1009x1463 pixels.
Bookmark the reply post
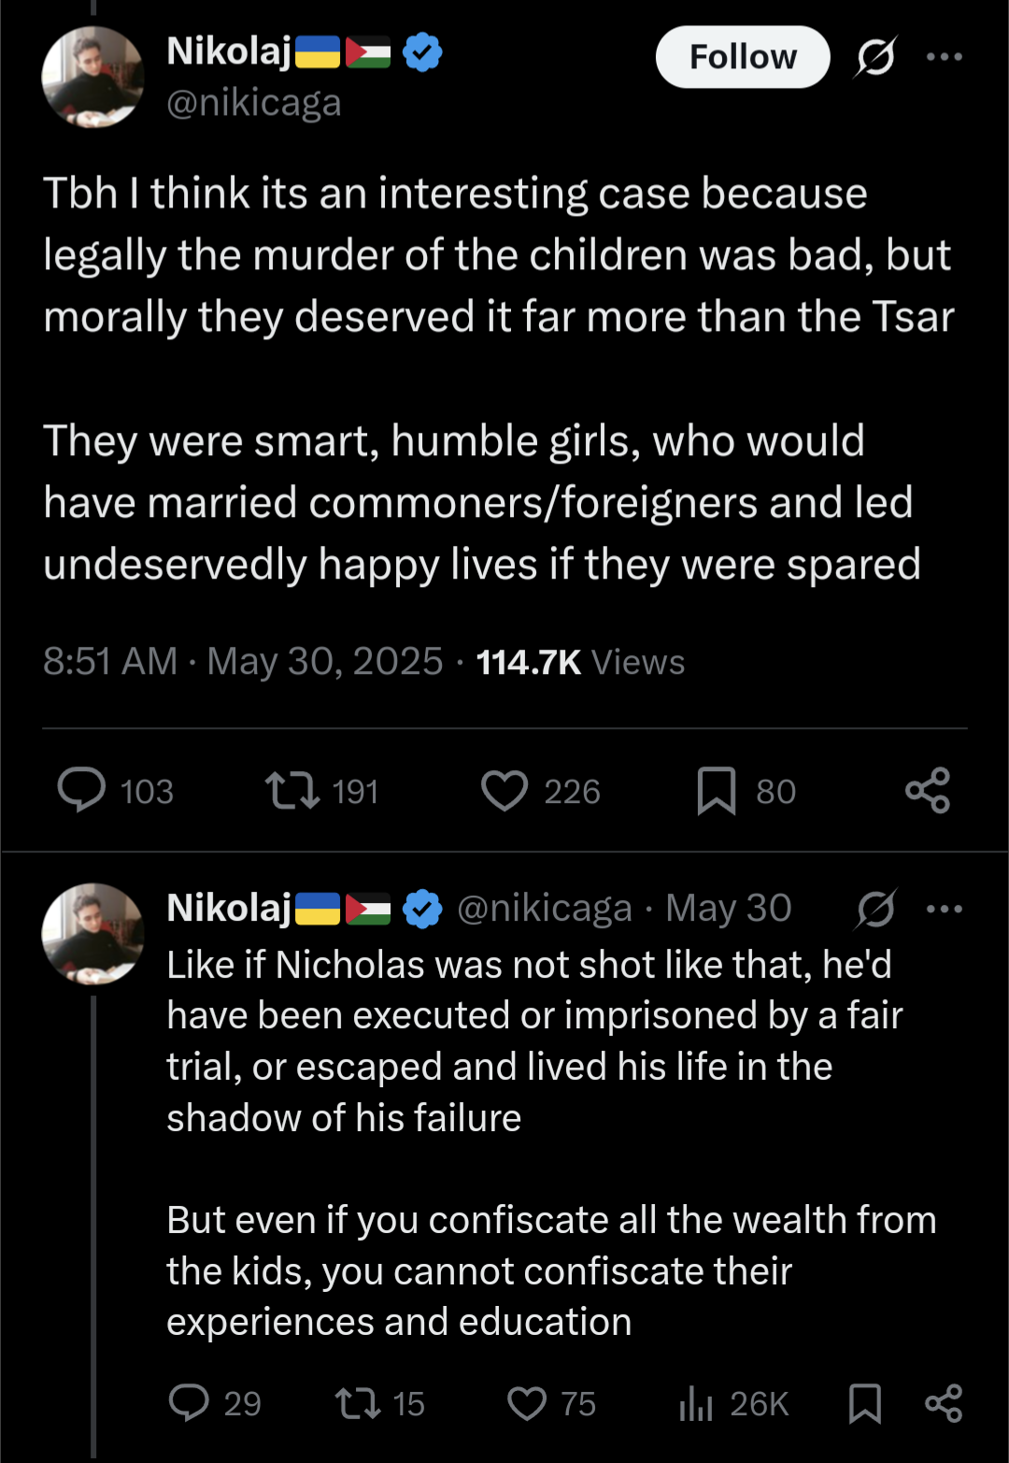coord(865,1403)
